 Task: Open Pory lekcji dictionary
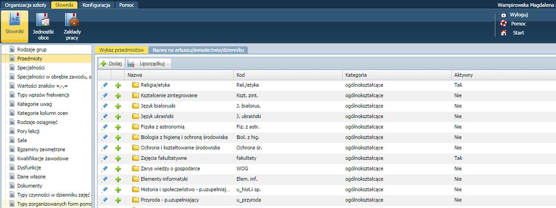click(x=28, y=132)
